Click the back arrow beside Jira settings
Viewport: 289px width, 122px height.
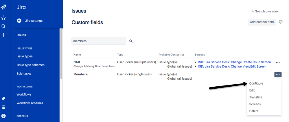click(x=19, y=21)
